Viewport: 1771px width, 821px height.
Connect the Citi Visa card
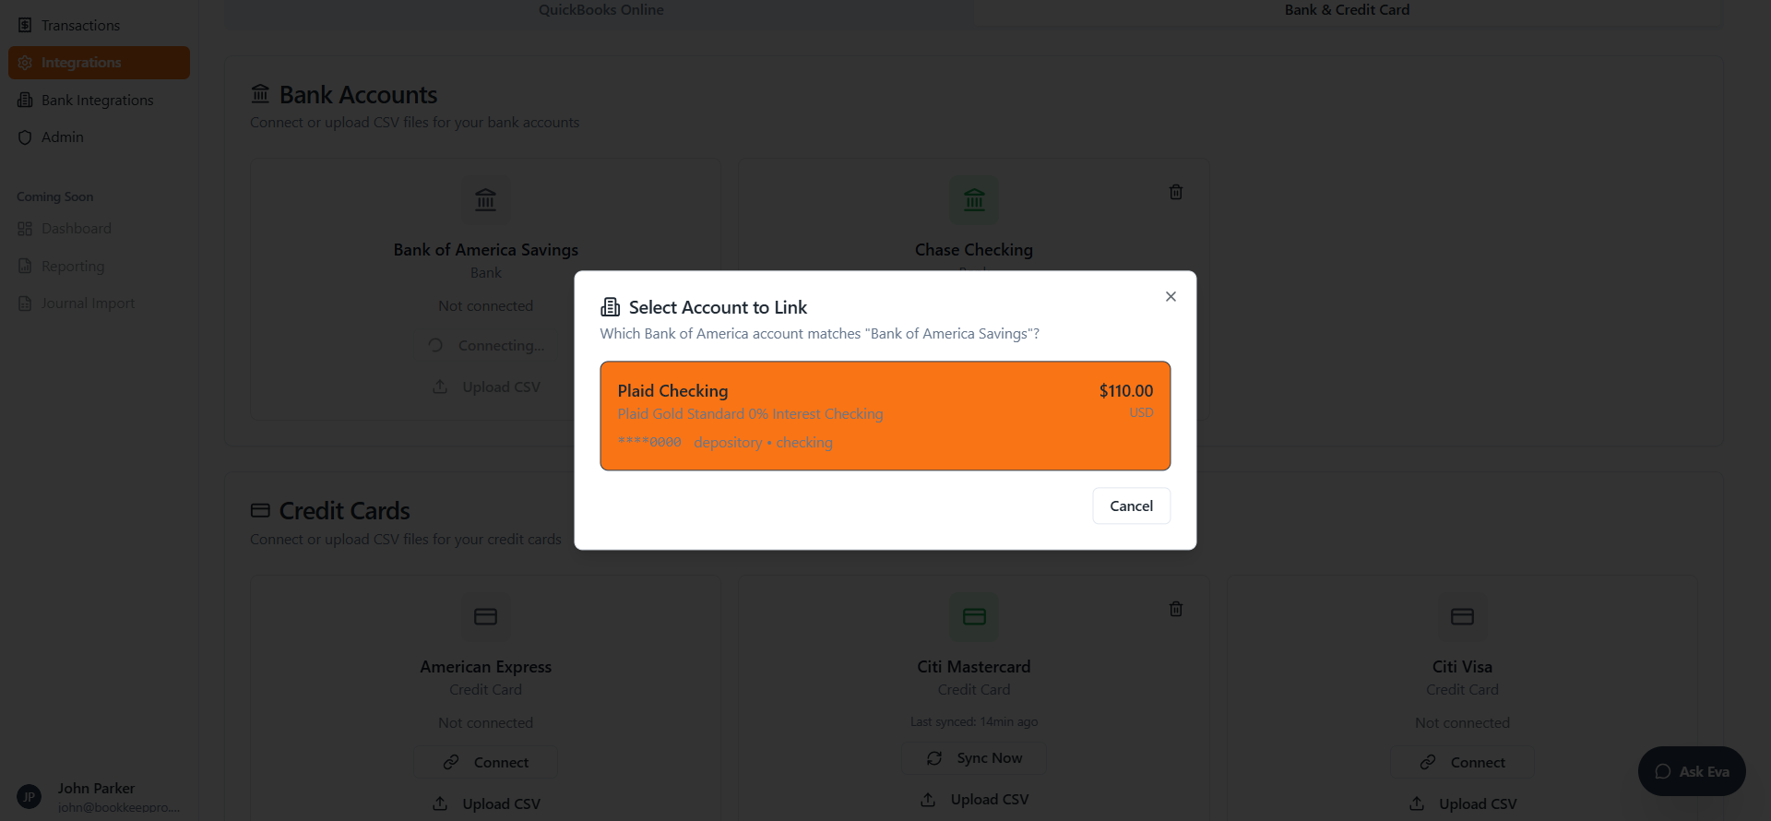coord(1462,762)
